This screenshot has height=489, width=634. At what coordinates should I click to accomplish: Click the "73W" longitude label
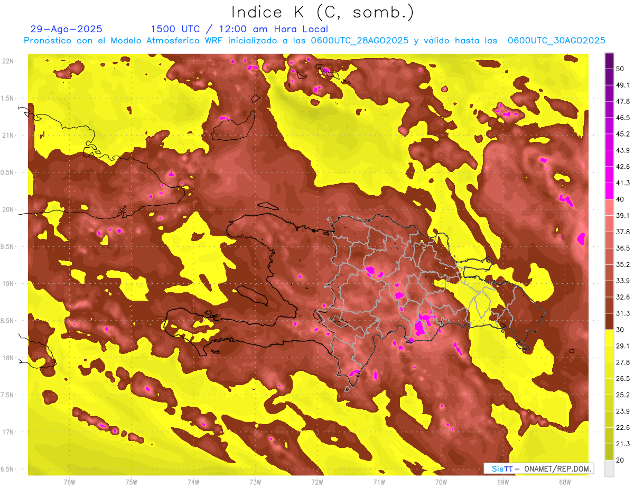[x=255, y=482]
